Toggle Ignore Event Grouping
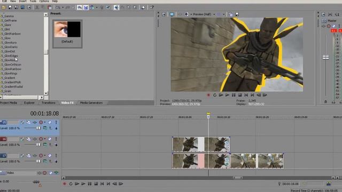The height and width of the screenshot is (192, 342). click(x=108, y=7)
